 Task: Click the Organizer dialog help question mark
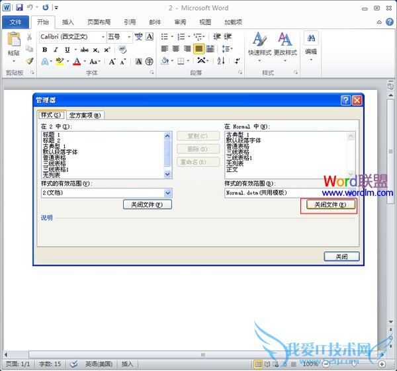tap(345, 101)
